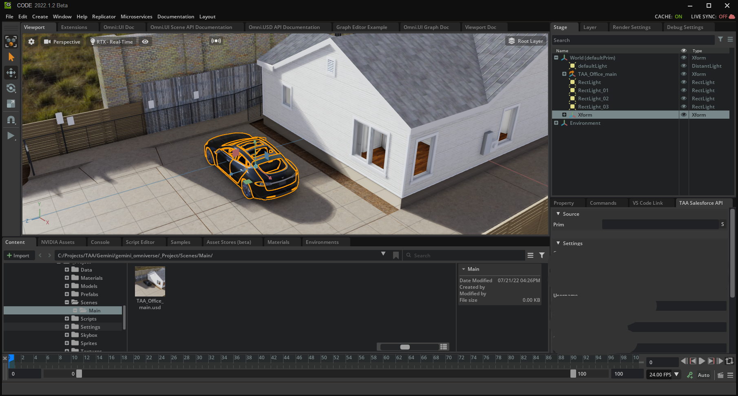Toggle visibility of TAA_Office_main prim
The image size is (738, 396).
point(684,74)
